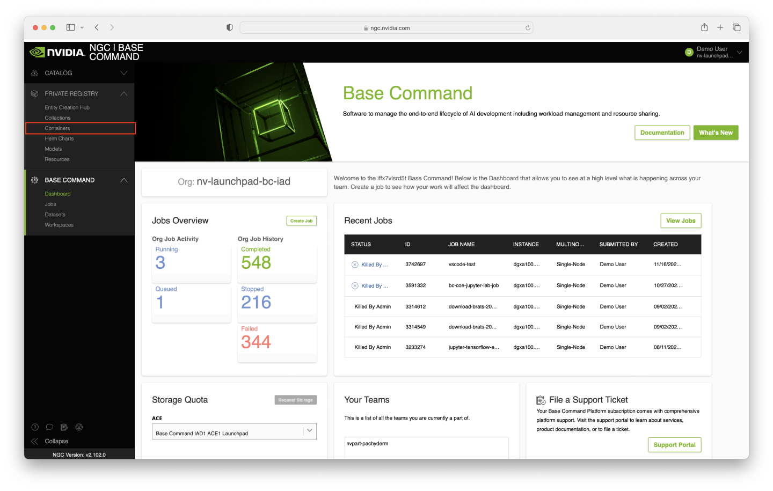
Task: Click the View Jobs button
Action: tap(681, 221)
